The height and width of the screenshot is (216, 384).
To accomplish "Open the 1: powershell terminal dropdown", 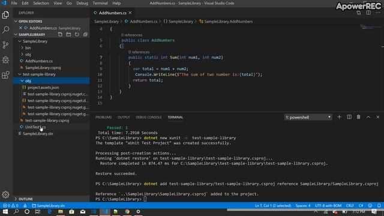I will point(308,118).
